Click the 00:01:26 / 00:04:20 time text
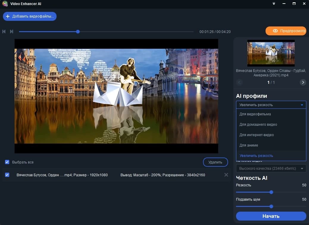This screenshot has height=225, width=309. [215, 32]
